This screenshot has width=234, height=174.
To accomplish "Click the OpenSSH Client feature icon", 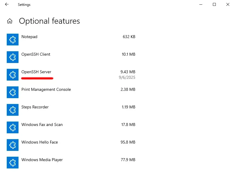I will [x=13, y=57].
